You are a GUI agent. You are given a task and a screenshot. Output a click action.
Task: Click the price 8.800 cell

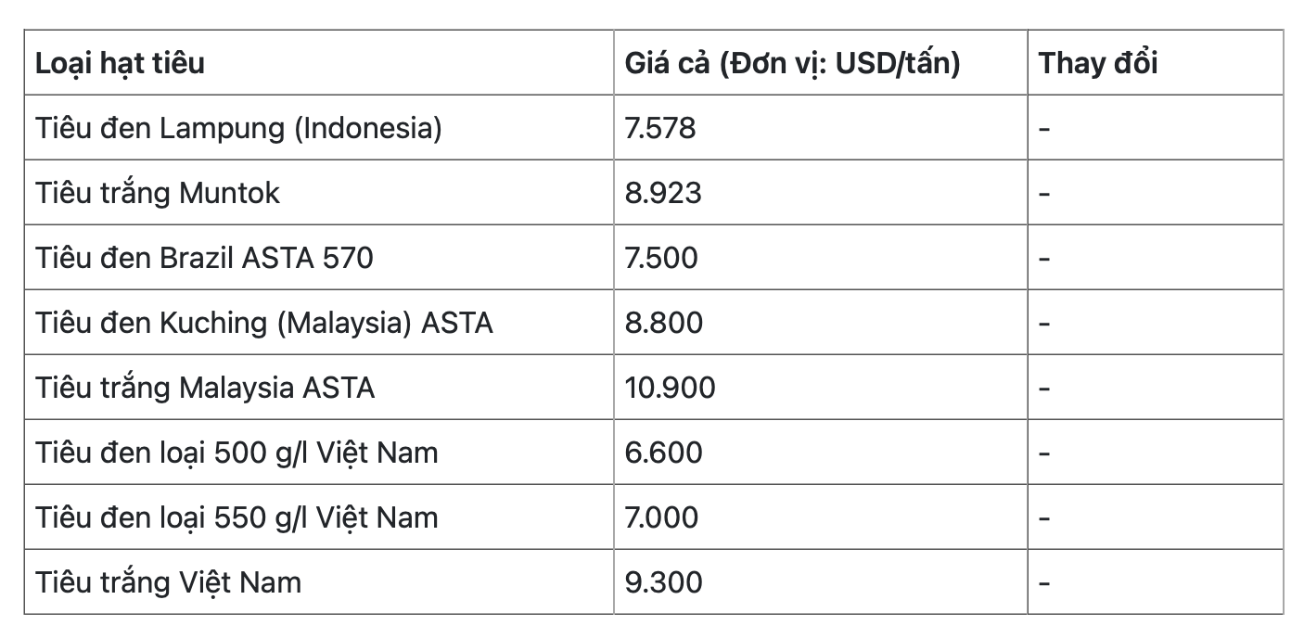[664, 322]
